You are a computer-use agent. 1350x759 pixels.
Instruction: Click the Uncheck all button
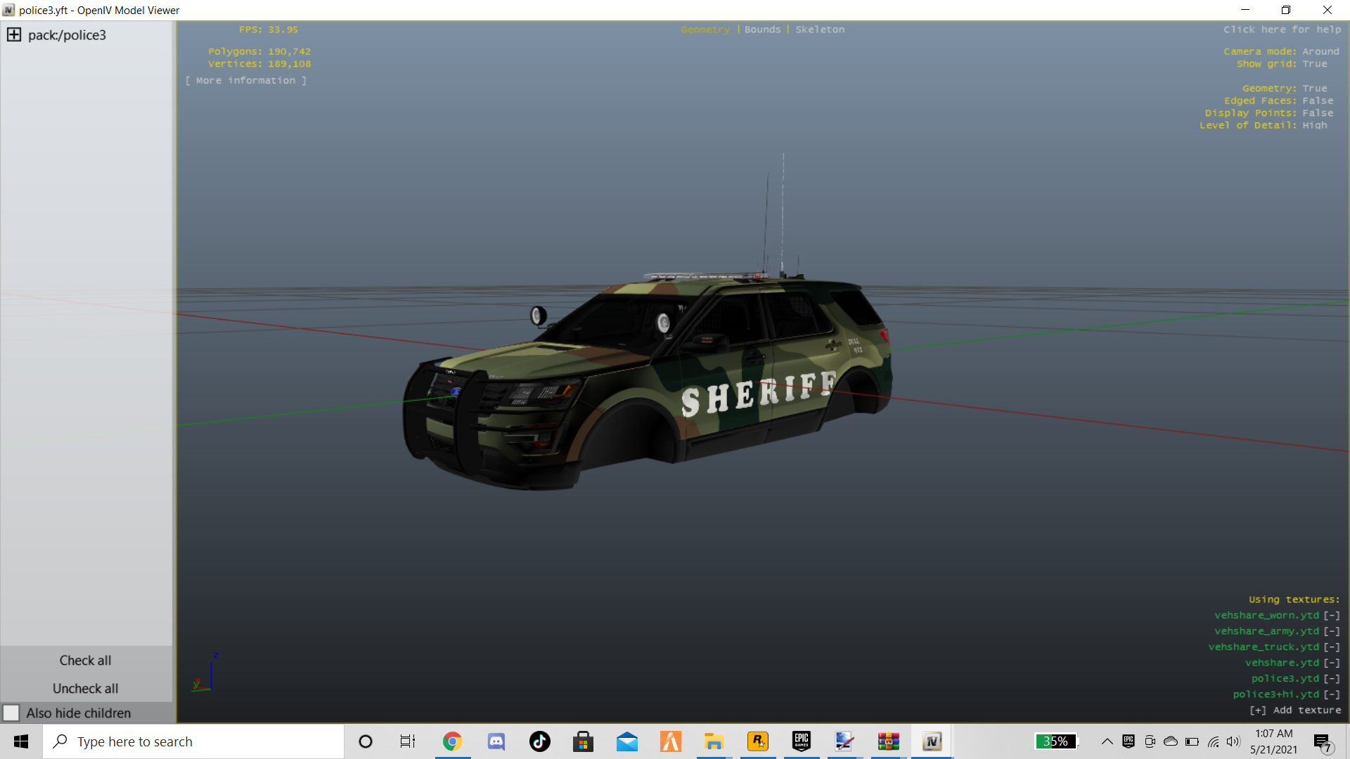[85, 689]
